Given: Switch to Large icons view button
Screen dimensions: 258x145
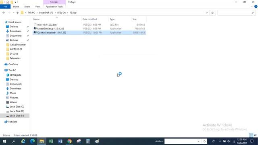Looking at the screenshot, I should [x=255, y=135].
